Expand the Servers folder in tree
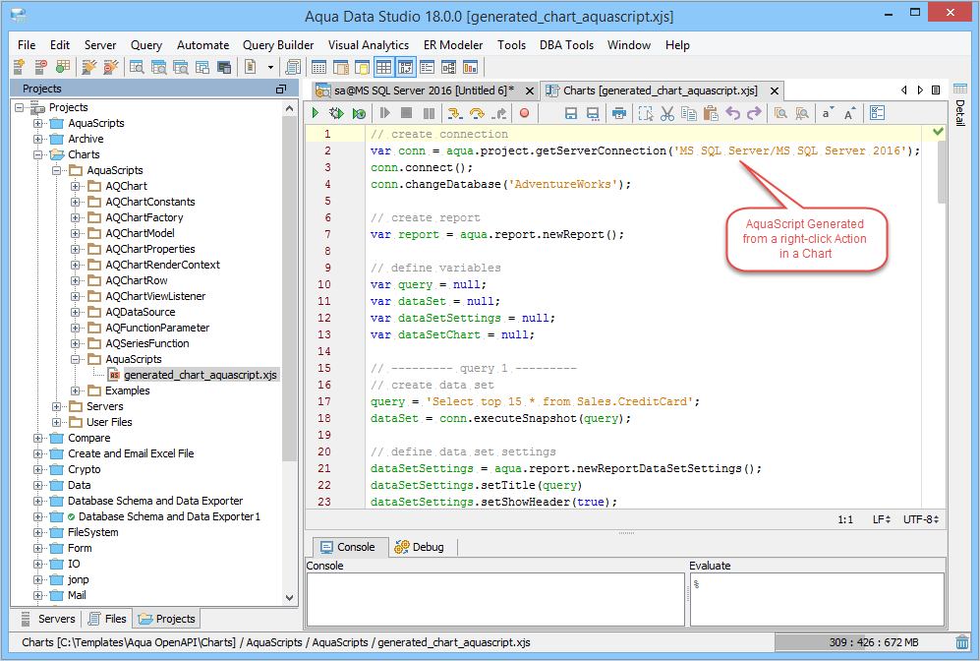 click(57, 406)
